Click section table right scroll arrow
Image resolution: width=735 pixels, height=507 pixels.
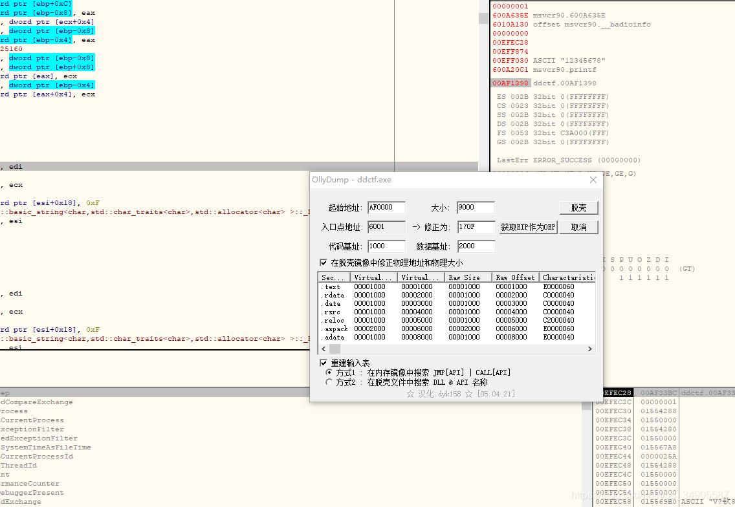click(x=590, y=349)
